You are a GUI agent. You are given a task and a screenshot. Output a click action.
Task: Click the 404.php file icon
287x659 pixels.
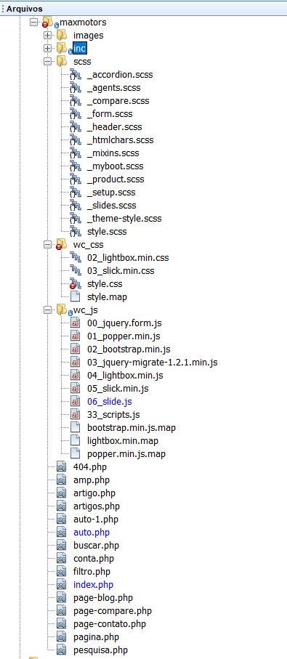[x=62, y=466]
